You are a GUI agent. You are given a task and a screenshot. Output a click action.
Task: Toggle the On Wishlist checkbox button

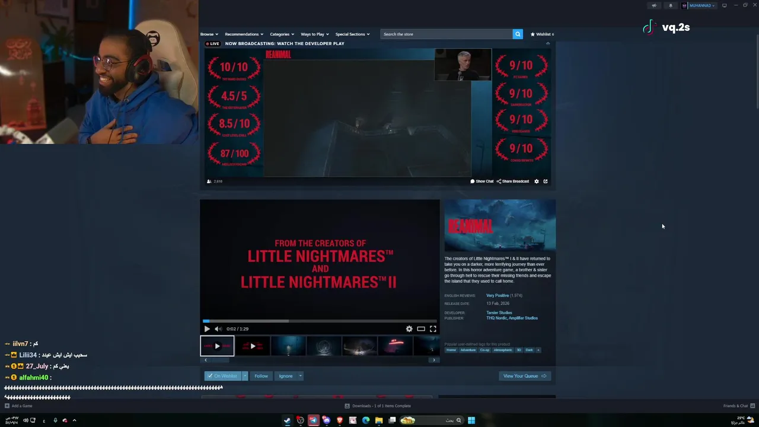point(222,376)
